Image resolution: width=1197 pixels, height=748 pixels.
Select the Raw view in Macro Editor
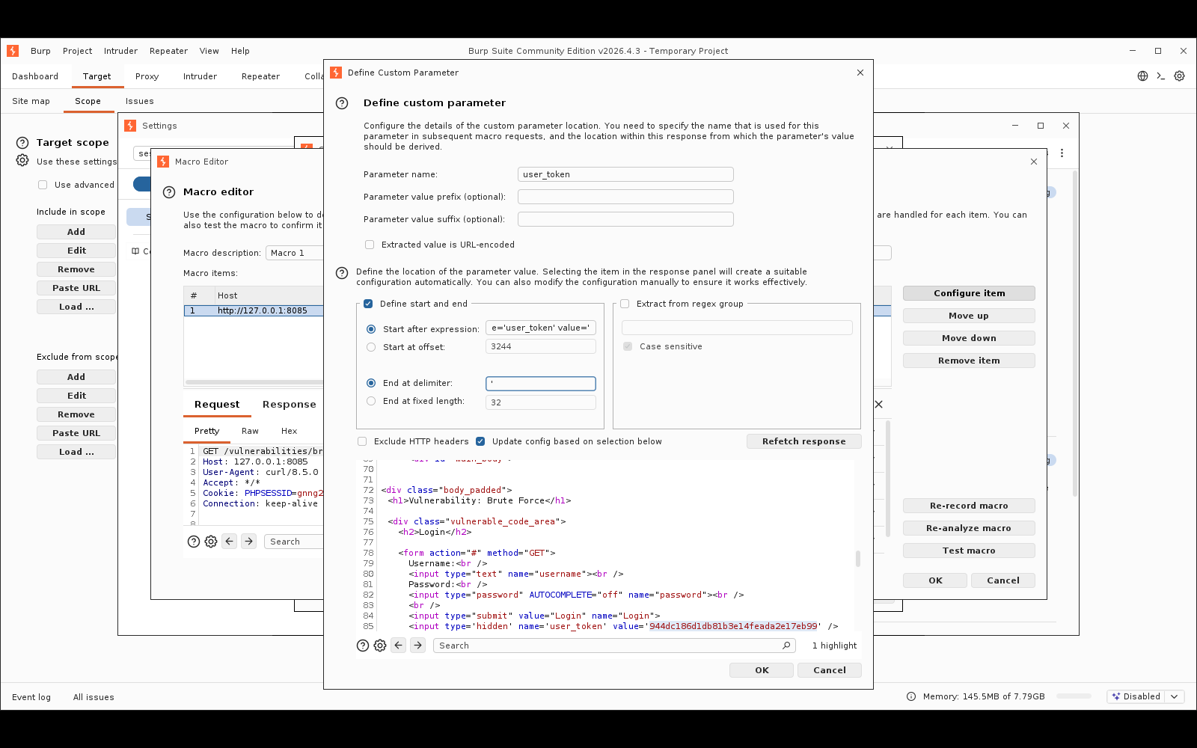click(250, 431)
